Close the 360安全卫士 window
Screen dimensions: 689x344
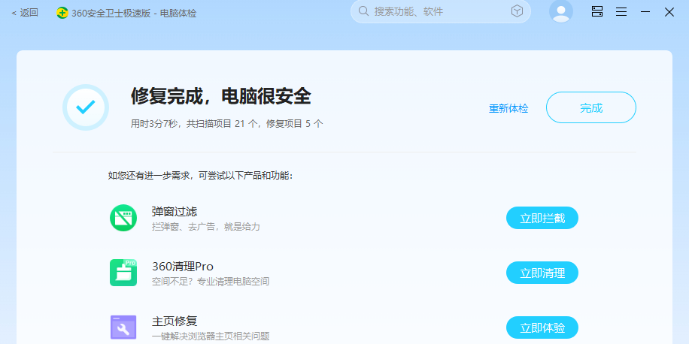coord(669,11)
